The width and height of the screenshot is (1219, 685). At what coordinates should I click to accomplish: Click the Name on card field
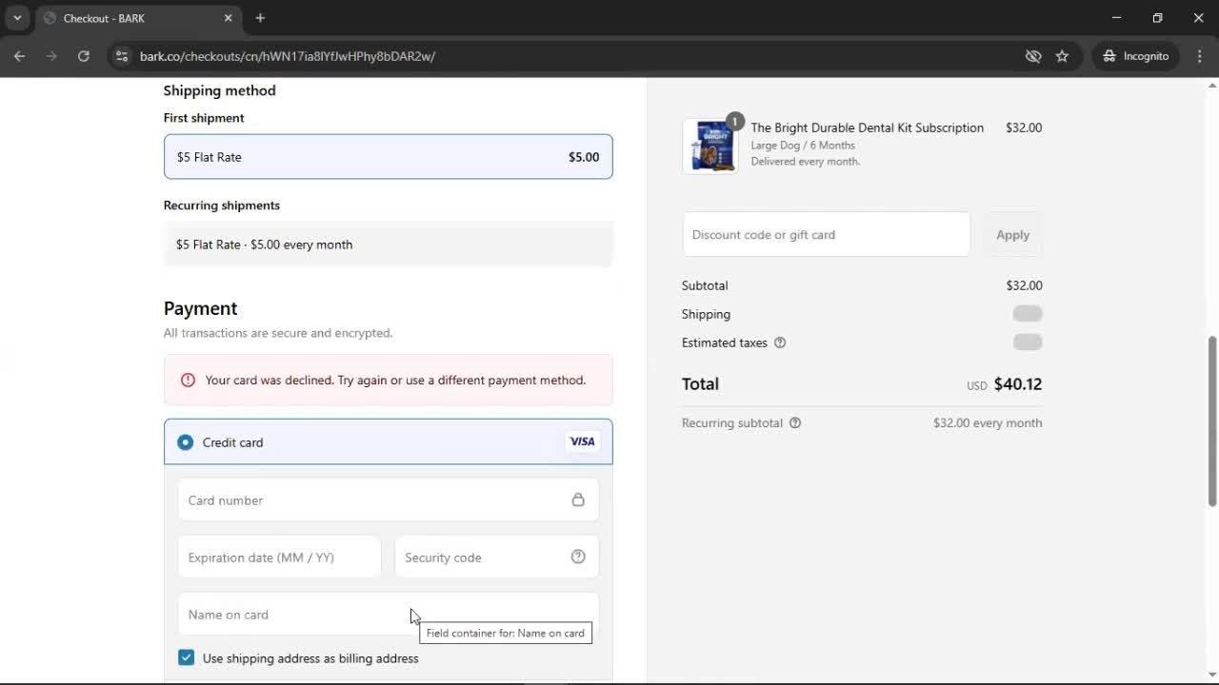coord(388,615)
